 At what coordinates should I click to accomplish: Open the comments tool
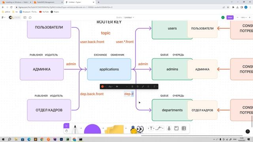click(30, 17)
